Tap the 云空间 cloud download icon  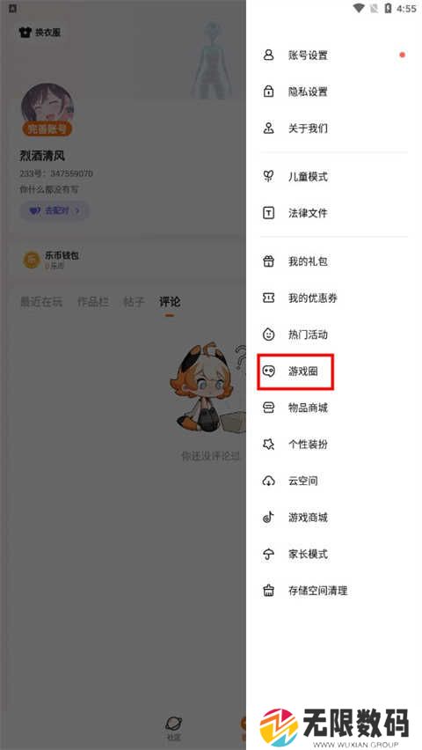pos(269,481)
